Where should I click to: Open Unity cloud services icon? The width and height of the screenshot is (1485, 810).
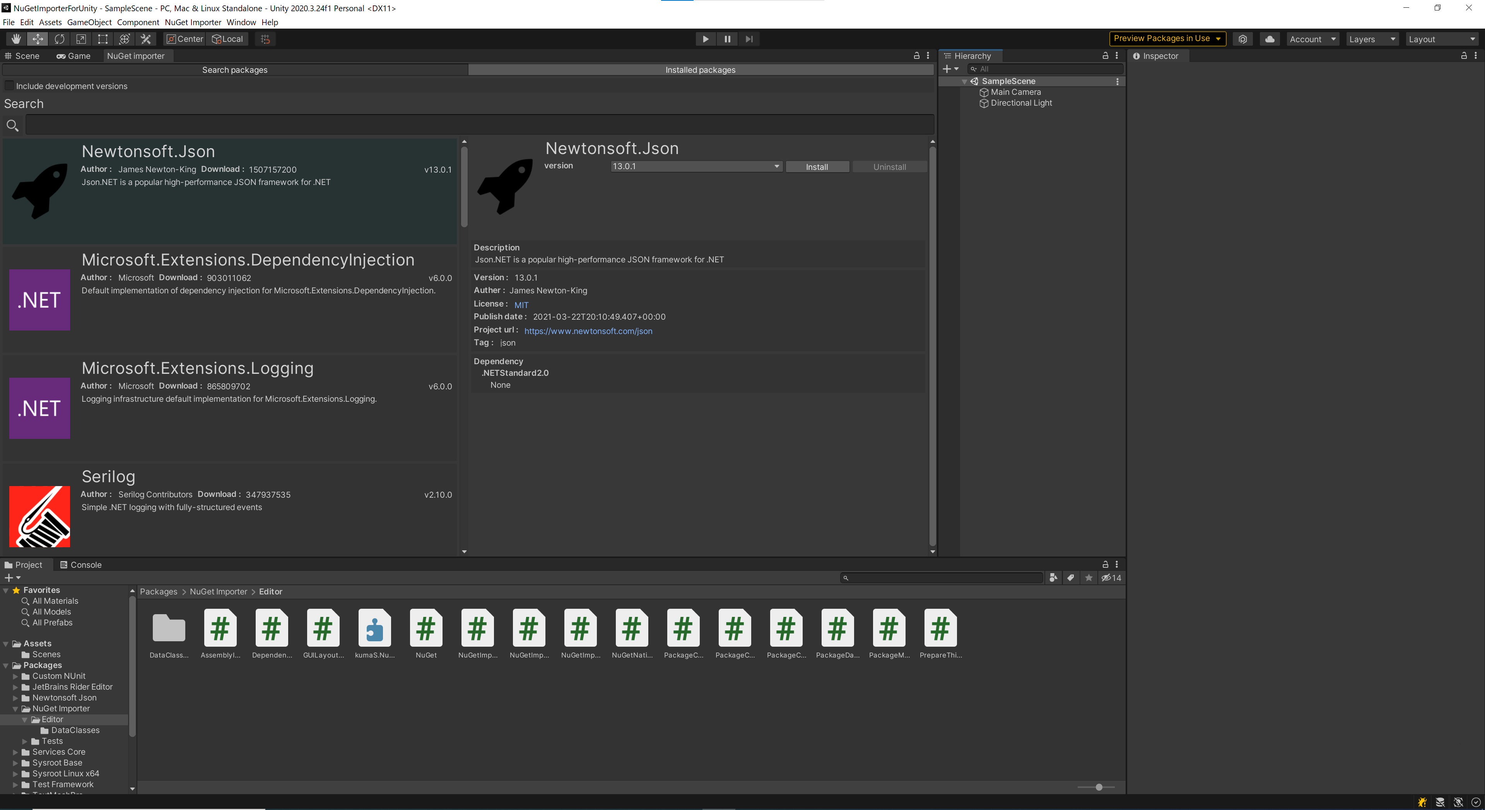coord(1270,39)
